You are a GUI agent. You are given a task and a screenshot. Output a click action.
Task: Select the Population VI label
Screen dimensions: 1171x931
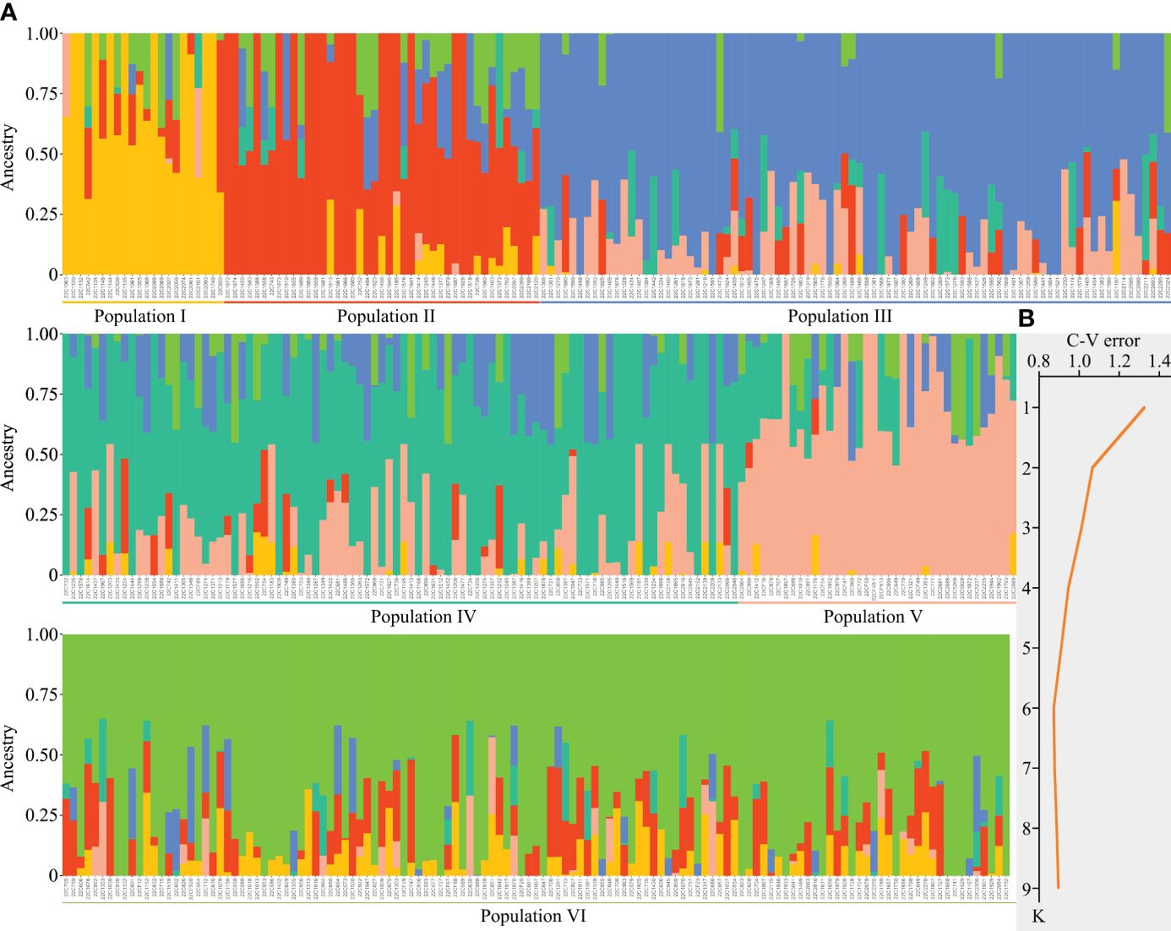[x=533, y=917]
